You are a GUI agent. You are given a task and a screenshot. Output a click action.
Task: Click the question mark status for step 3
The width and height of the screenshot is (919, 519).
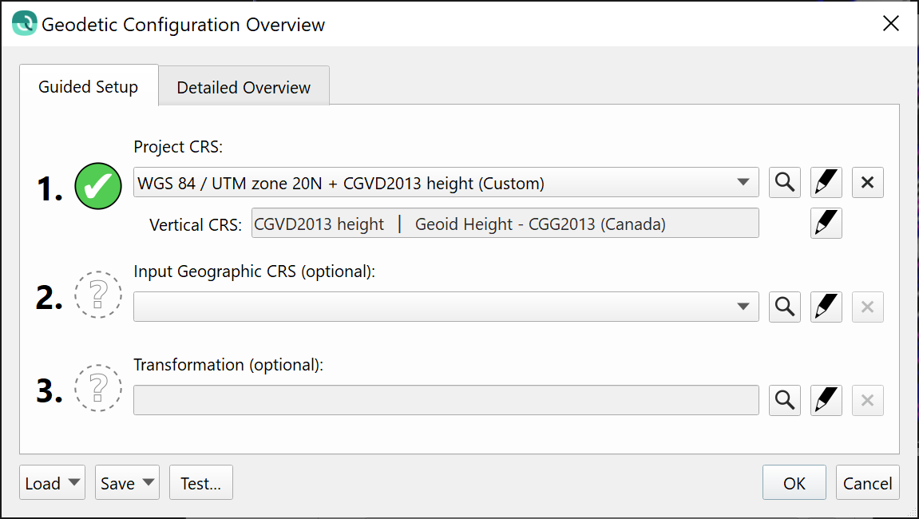coord(98,389)
